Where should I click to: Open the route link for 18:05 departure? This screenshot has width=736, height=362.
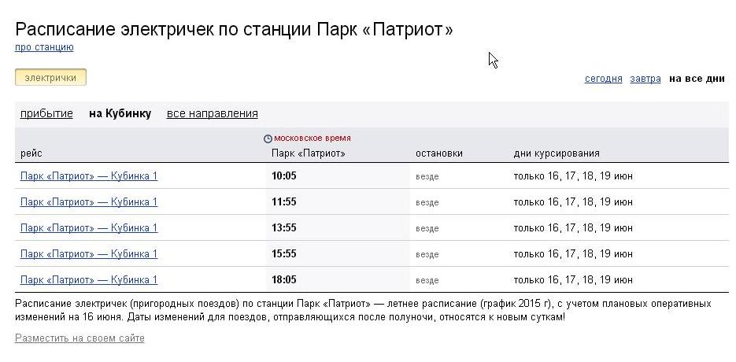coord(89,280)
